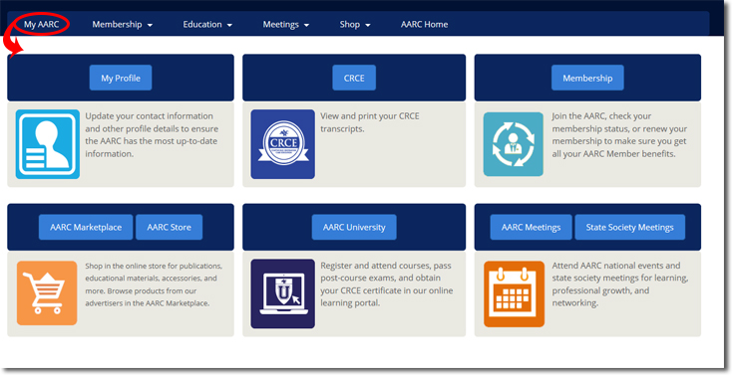Open the Shop navigation menu
Viewport: 733px width, 378px height.
355,24
